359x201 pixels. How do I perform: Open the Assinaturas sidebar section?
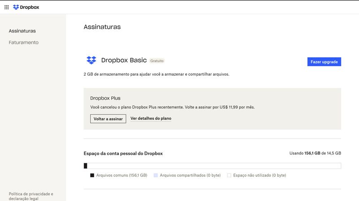22,31
